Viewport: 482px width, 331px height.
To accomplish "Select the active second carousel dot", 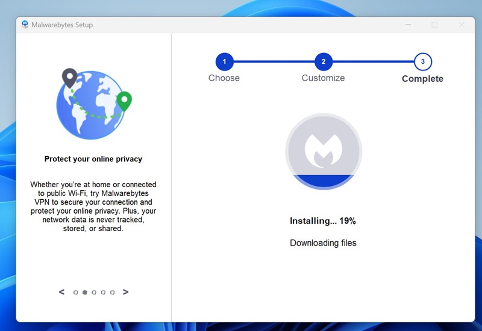I will tap(84, 292).
